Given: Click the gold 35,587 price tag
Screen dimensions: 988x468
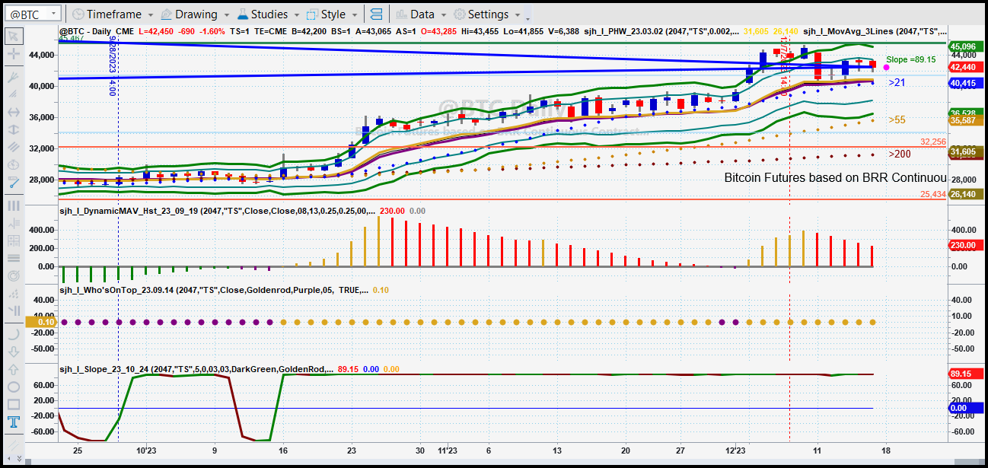Looking at the screenshot, I should pyautogui.click(x=964, y=120).
